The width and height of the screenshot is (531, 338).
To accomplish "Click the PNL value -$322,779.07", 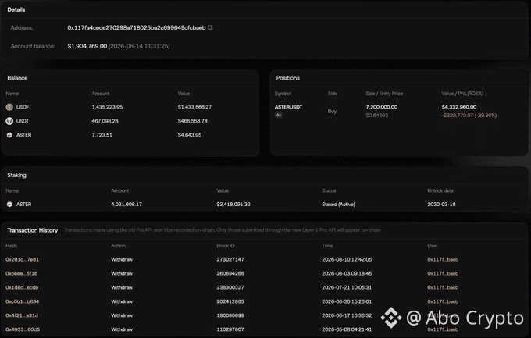I will 458,116.
